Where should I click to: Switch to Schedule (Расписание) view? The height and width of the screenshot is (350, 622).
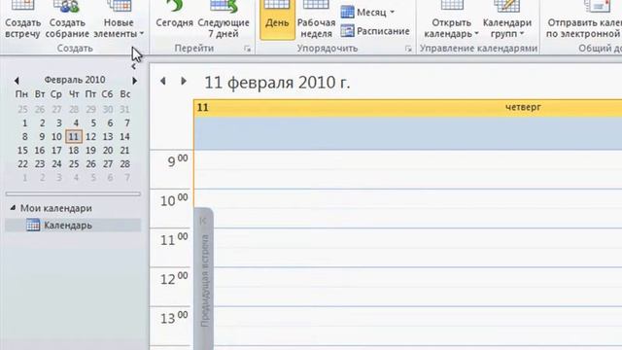(375, 31)
